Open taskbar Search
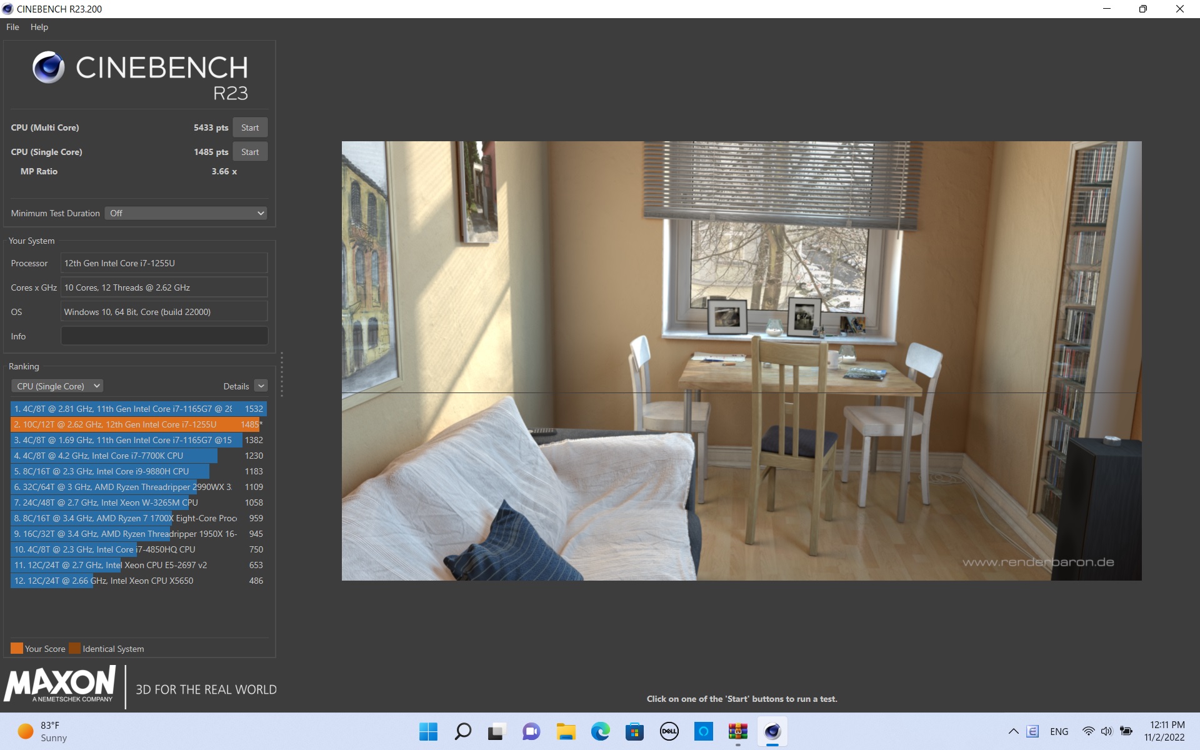Screen dimensions: 1200x750 pos(462,731)
